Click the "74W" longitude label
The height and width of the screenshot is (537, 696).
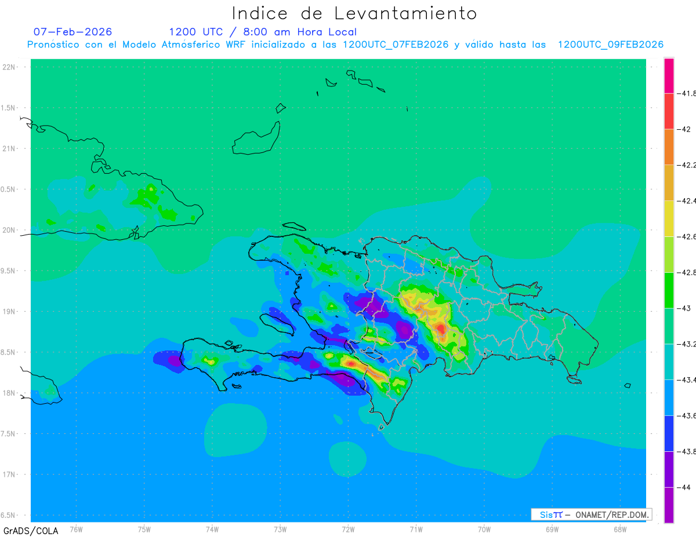pos(212,529)
